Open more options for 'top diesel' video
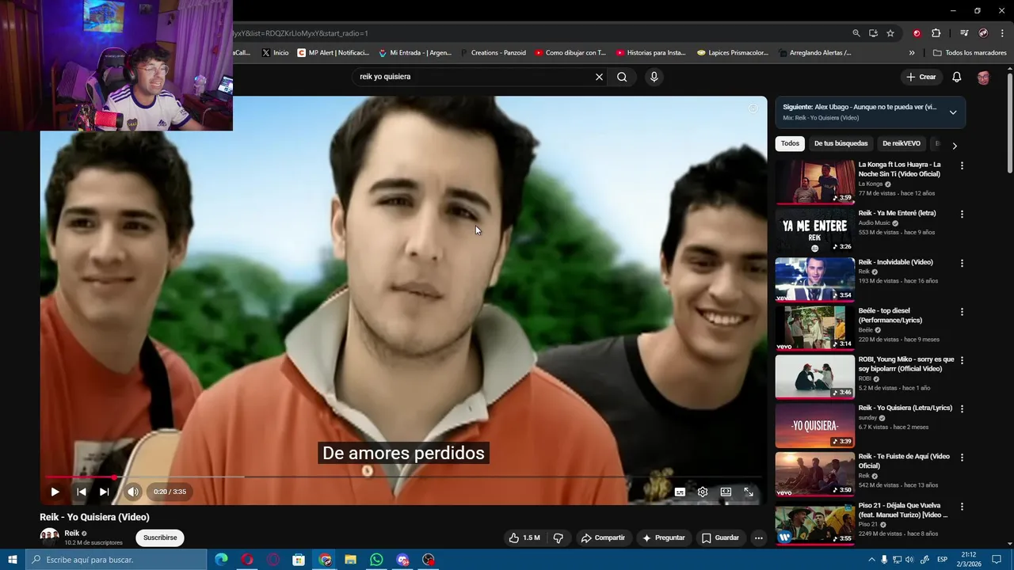The width and height of the screenshot is (1014, 570). click(x=962, y=312)
